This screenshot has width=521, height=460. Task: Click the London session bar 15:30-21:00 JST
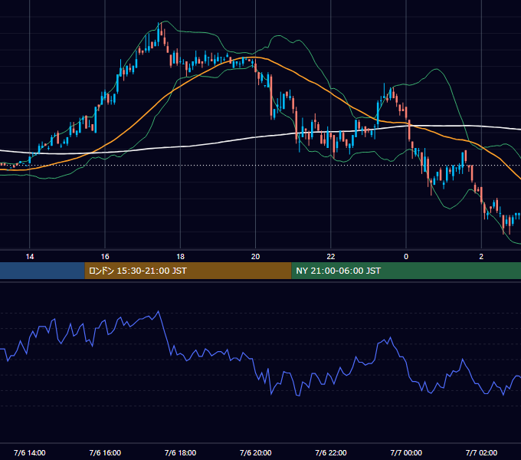tap(188, 271)
